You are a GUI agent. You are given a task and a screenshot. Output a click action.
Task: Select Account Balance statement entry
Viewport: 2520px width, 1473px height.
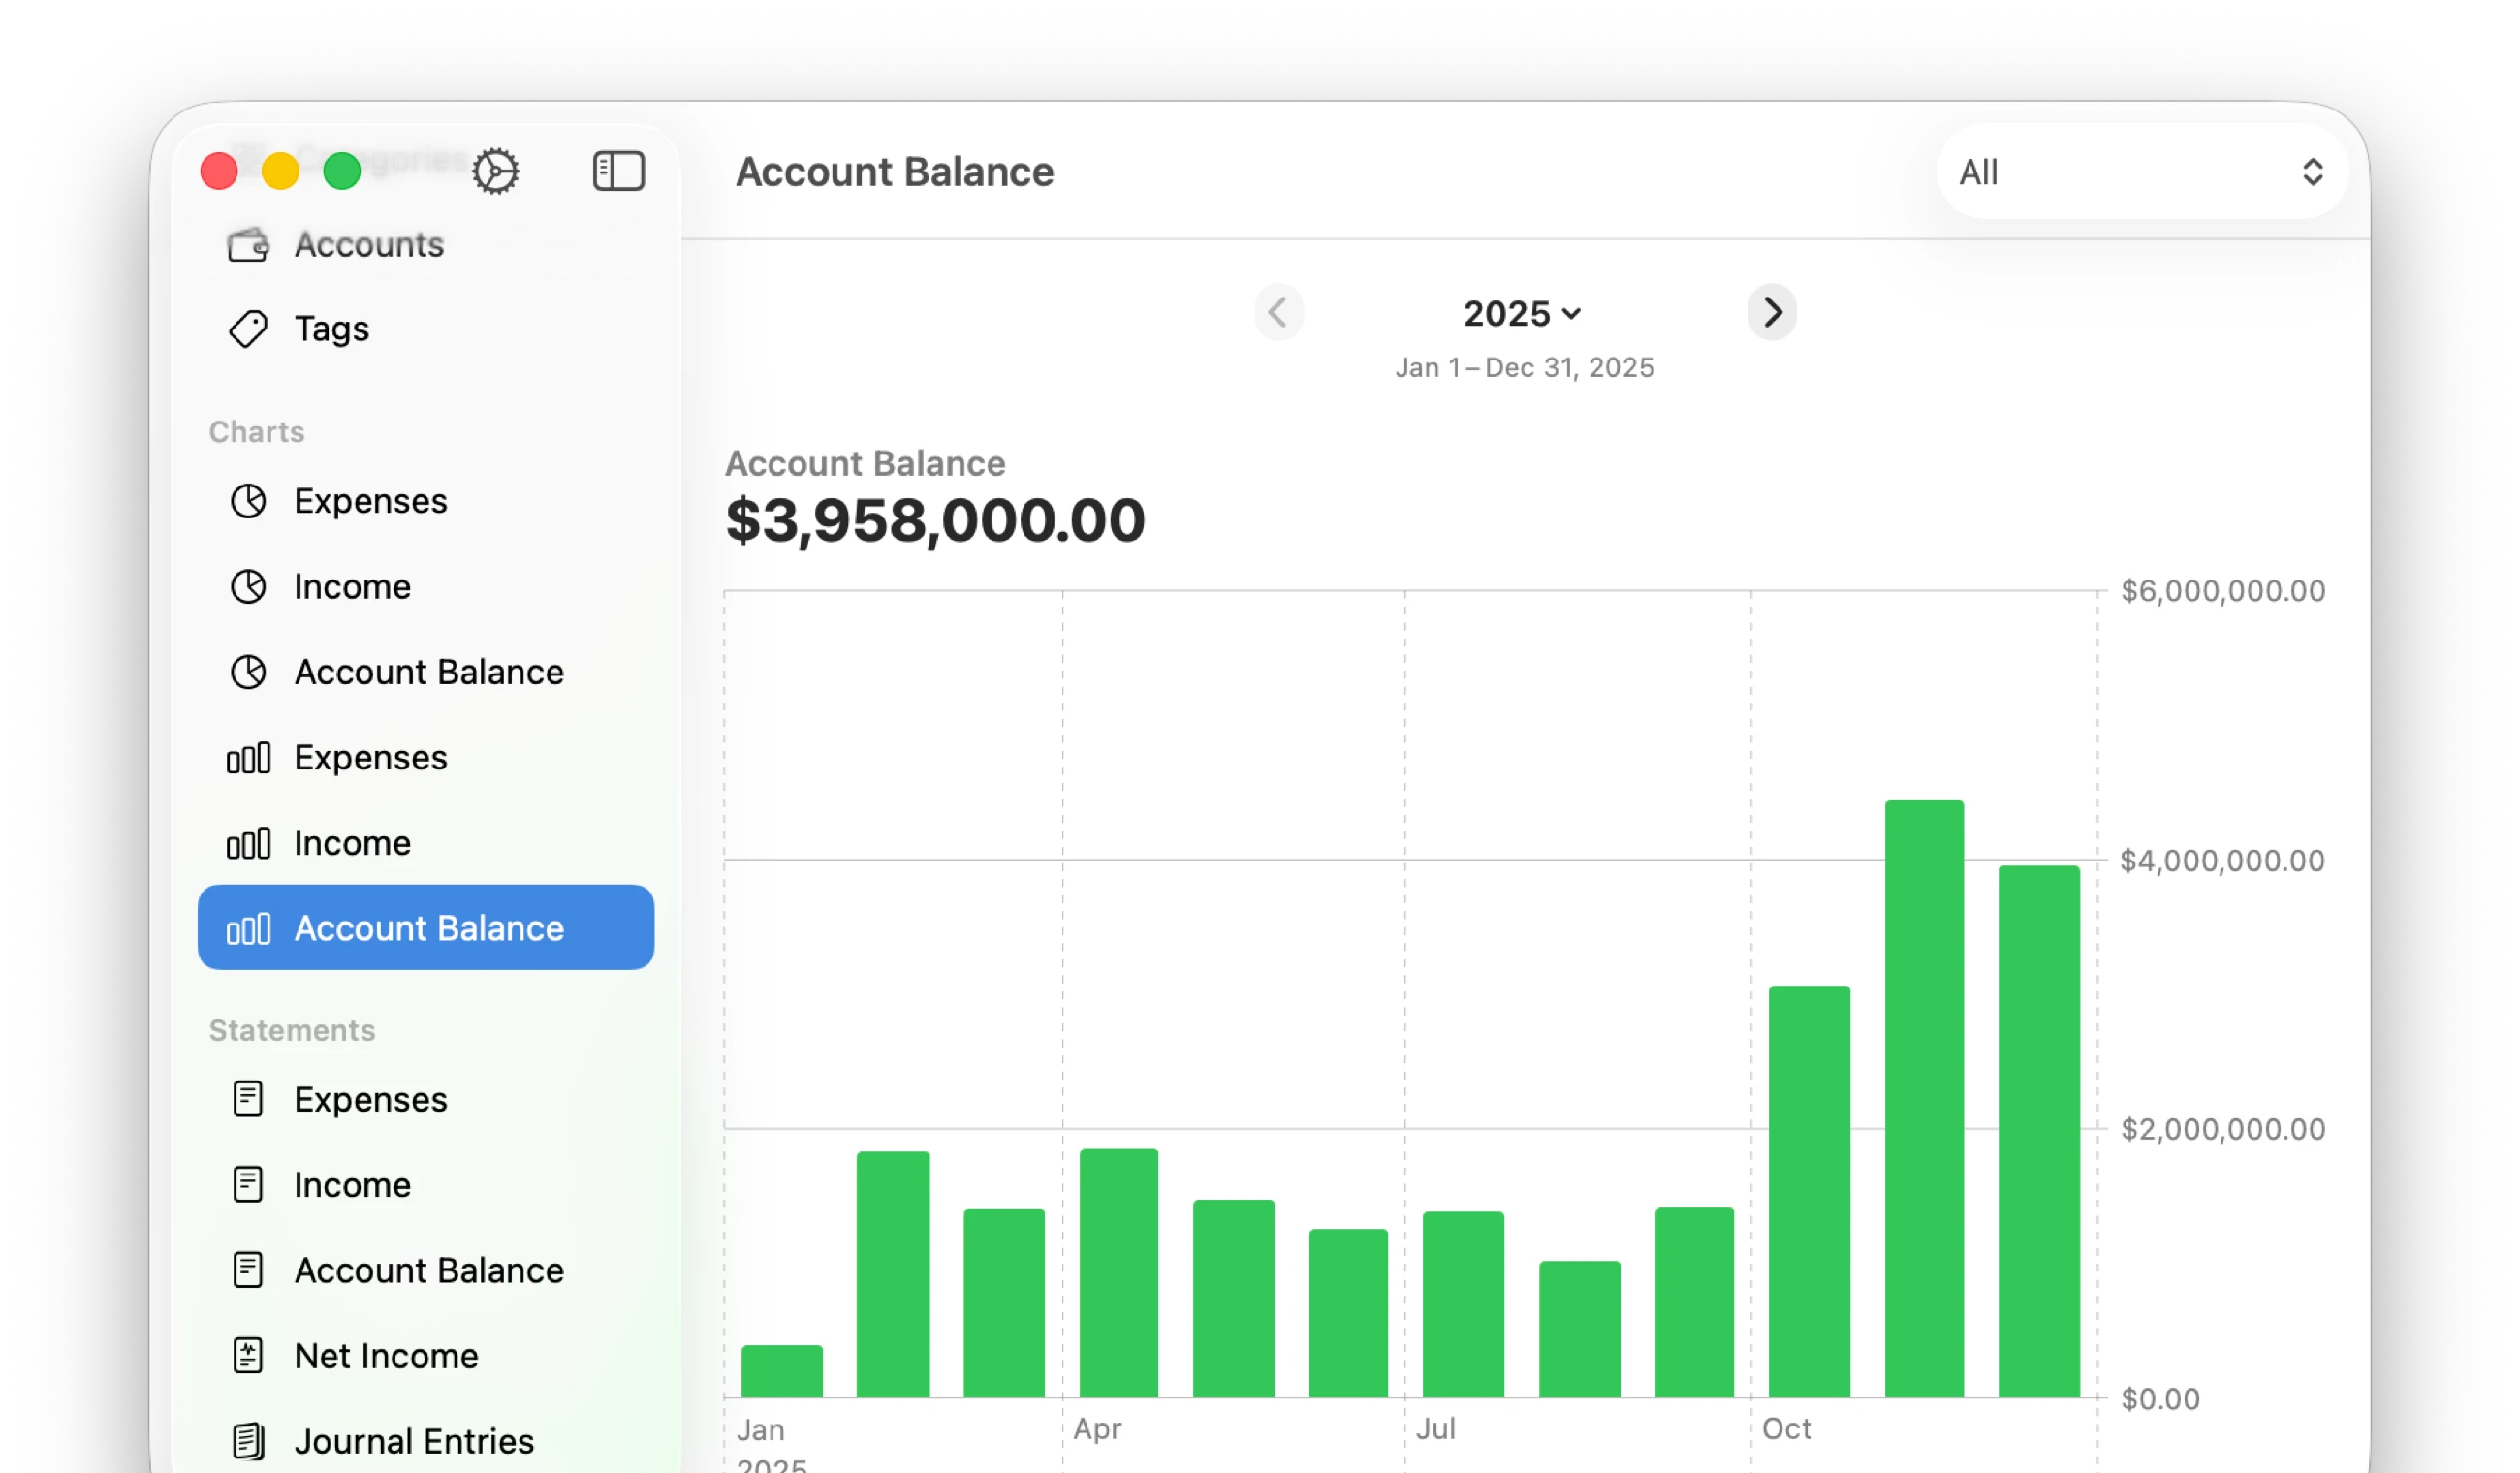(x=428, y=1270)
